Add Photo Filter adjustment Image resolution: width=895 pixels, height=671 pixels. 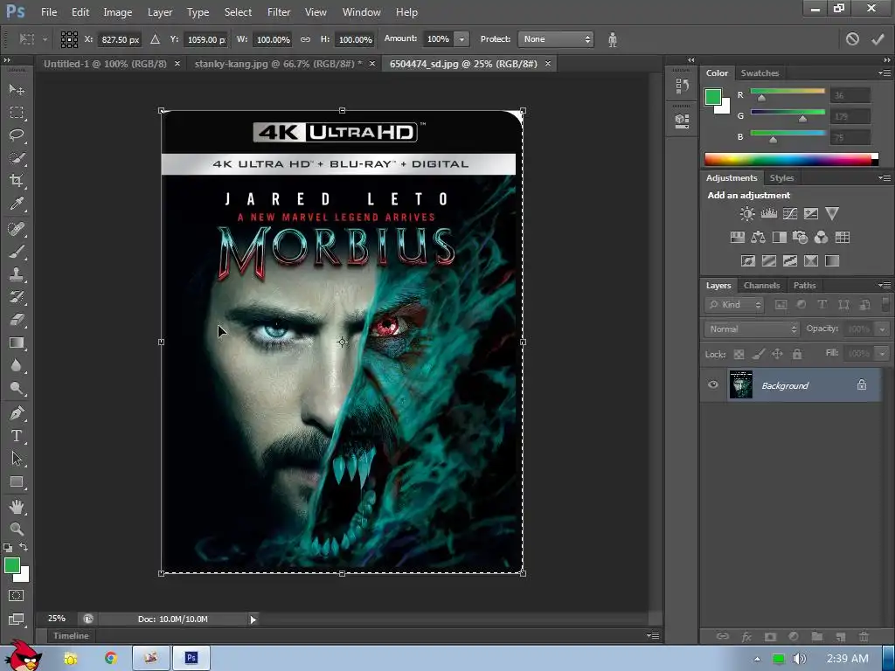pyautogui.click(x=801, y=238)
